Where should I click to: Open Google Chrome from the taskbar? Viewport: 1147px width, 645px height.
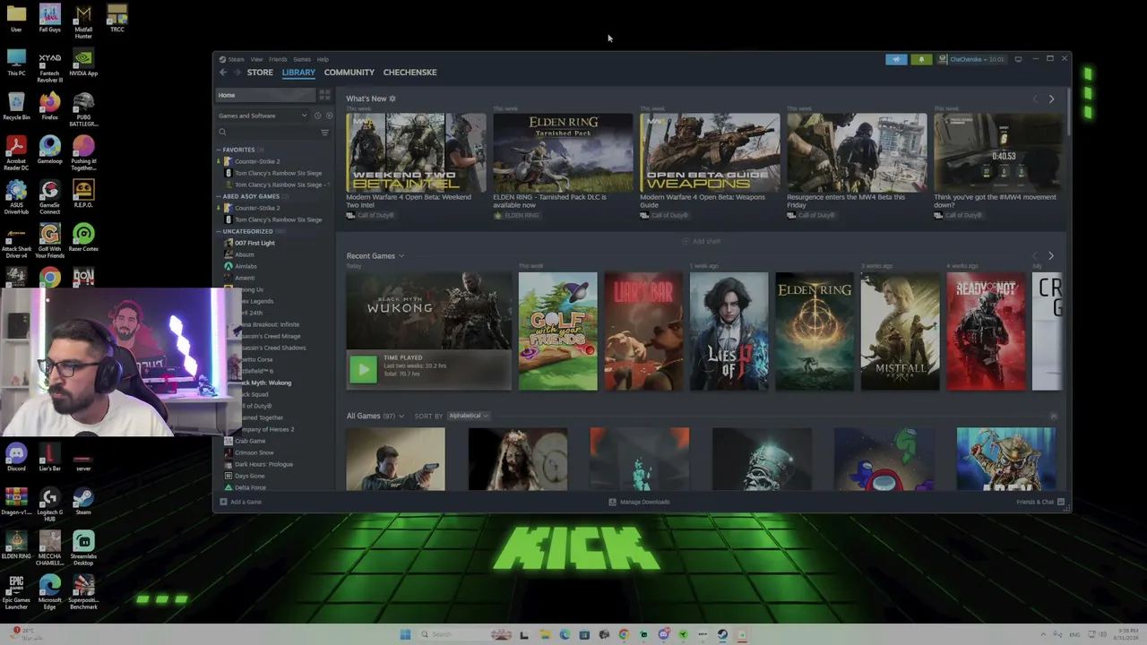(624, 634)
